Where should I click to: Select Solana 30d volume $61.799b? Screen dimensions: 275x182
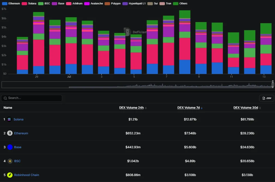[x=247, y=119]
